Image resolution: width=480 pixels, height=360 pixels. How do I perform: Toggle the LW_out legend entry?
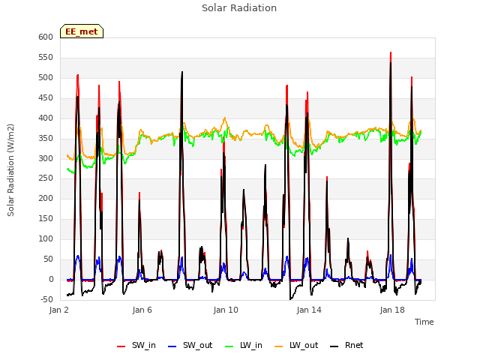[x=296, y=346]
